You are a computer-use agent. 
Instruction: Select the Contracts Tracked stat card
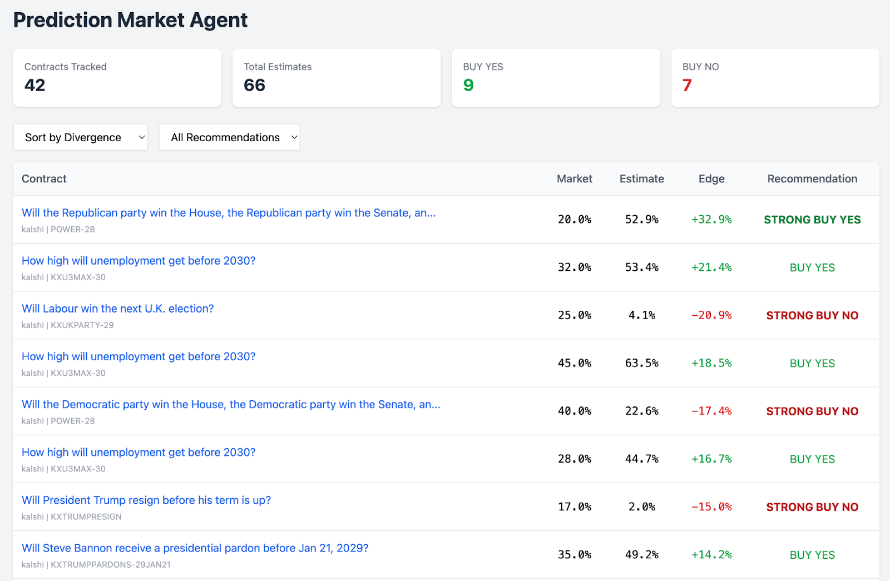point(117,77)
